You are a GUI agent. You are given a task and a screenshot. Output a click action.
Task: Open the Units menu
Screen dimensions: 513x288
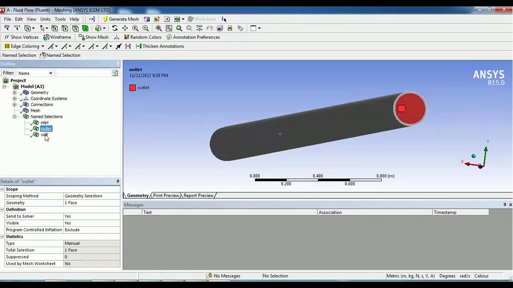[45, 19]
